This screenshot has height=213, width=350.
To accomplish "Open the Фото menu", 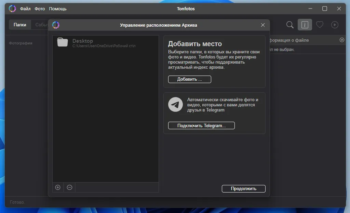I will pyautogui.click(x=40, y=9).
